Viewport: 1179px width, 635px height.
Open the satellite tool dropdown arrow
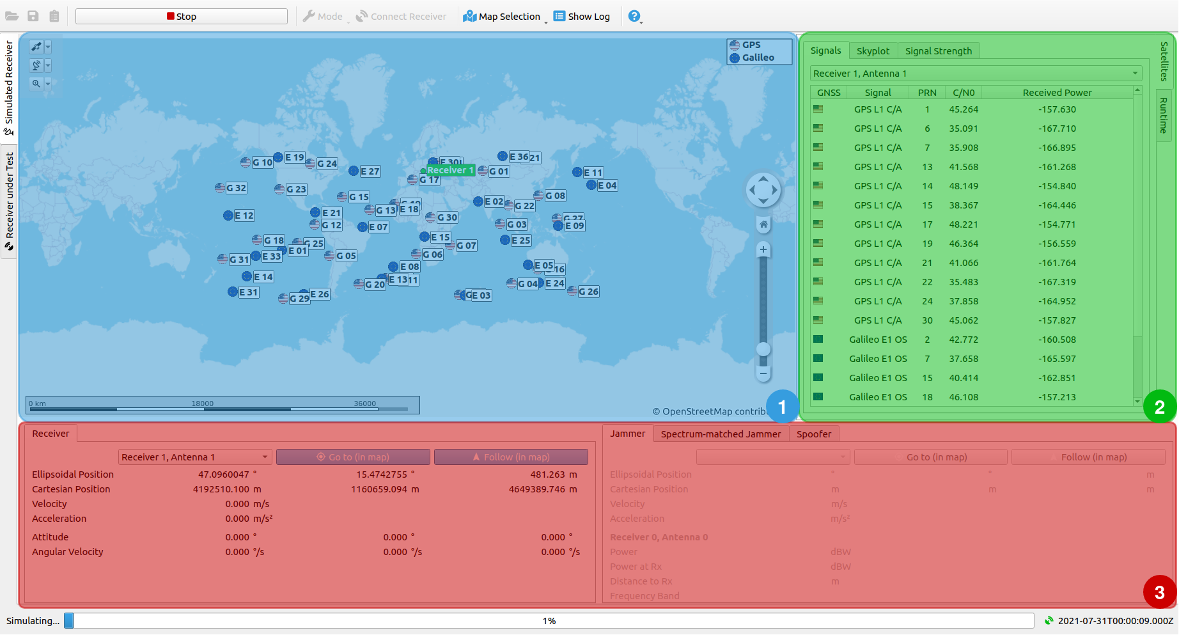[x=48, y=47]
